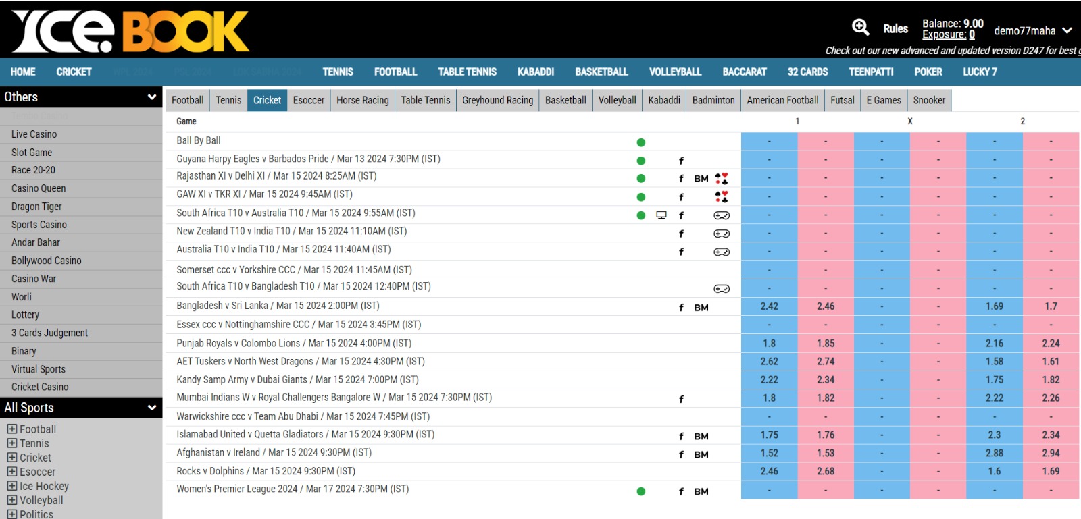Collapse the Others sidebar section
The width and height of the screenshot is (1081, 519).
(x=151, y=97)
